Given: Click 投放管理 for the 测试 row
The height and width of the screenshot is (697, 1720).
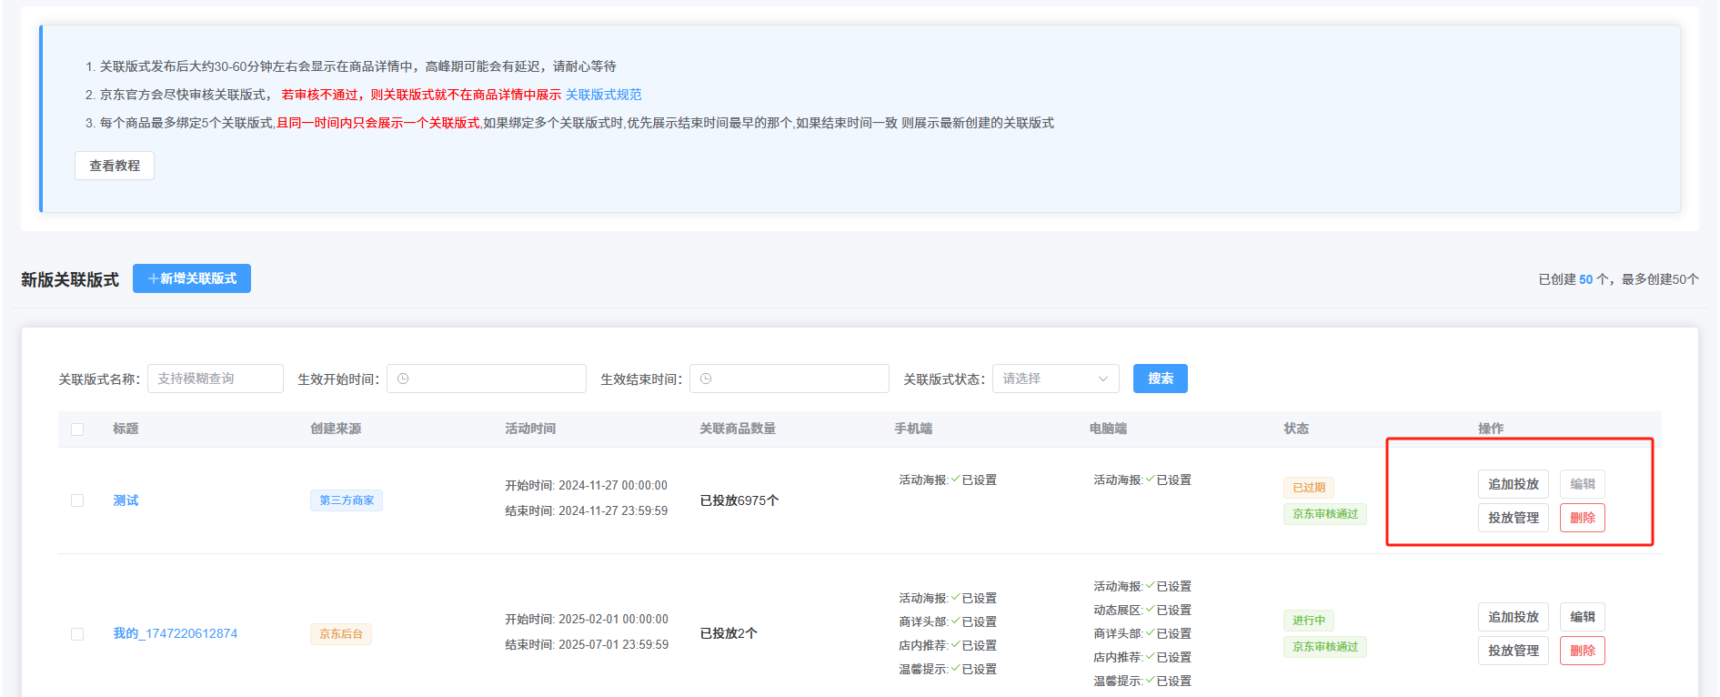Looking at the screenshot, I should 1513,518.
